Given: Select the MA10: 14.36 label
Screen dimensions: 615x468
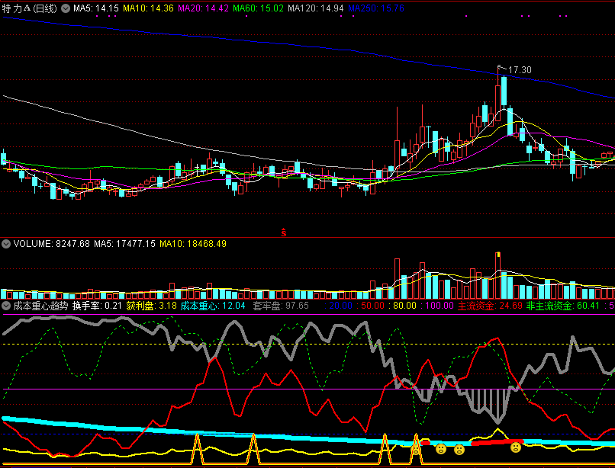Looking at the screenshot, I should point(148,8).
